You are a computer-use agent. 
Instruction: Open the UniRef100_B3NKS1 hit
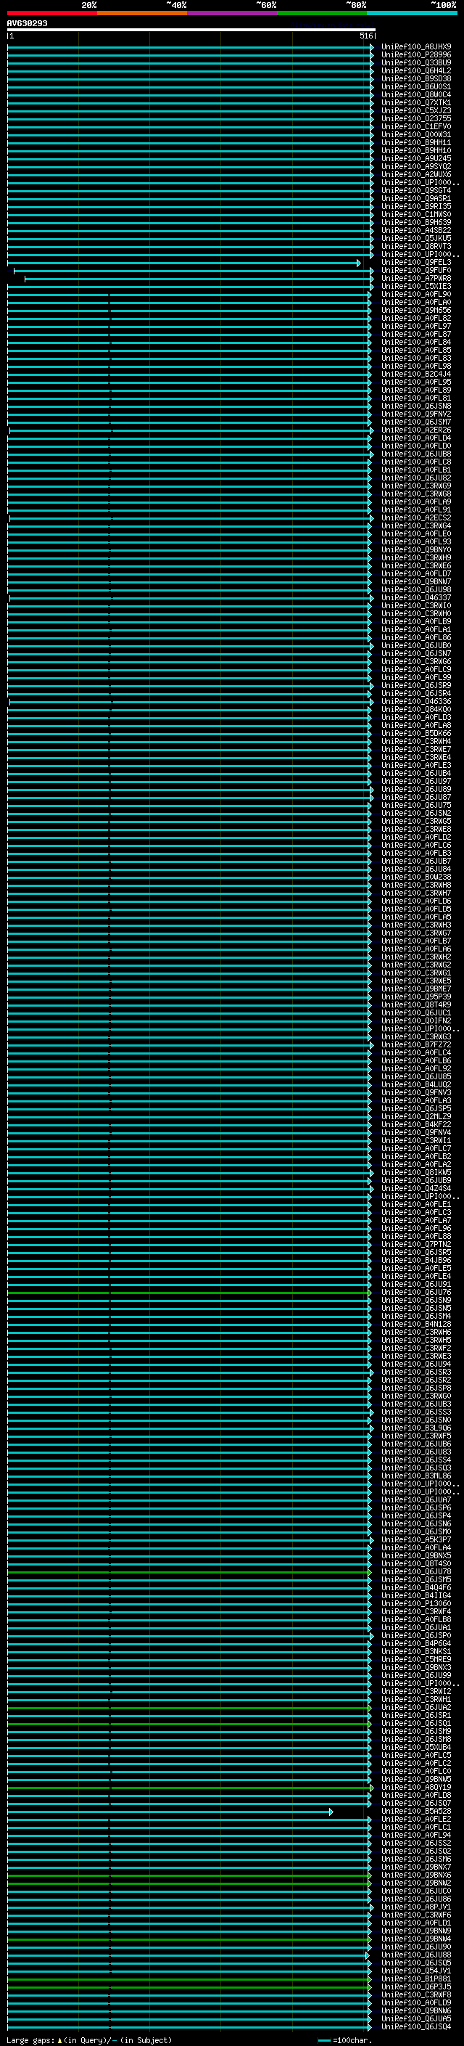[416, 1652]
